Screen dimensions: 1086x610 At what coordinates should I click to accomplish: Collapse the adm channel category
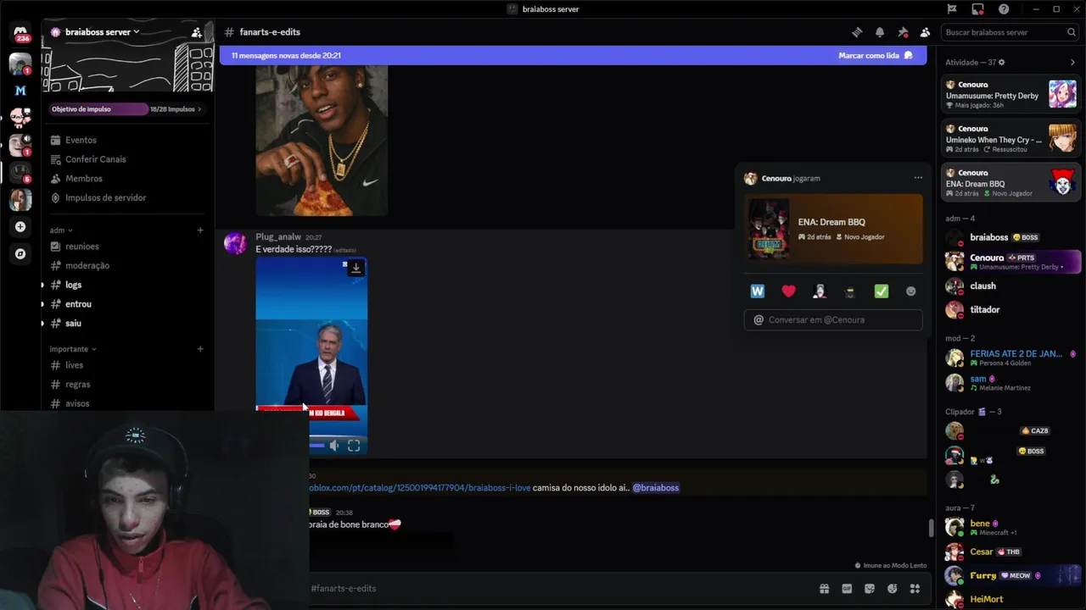point(61,230)
